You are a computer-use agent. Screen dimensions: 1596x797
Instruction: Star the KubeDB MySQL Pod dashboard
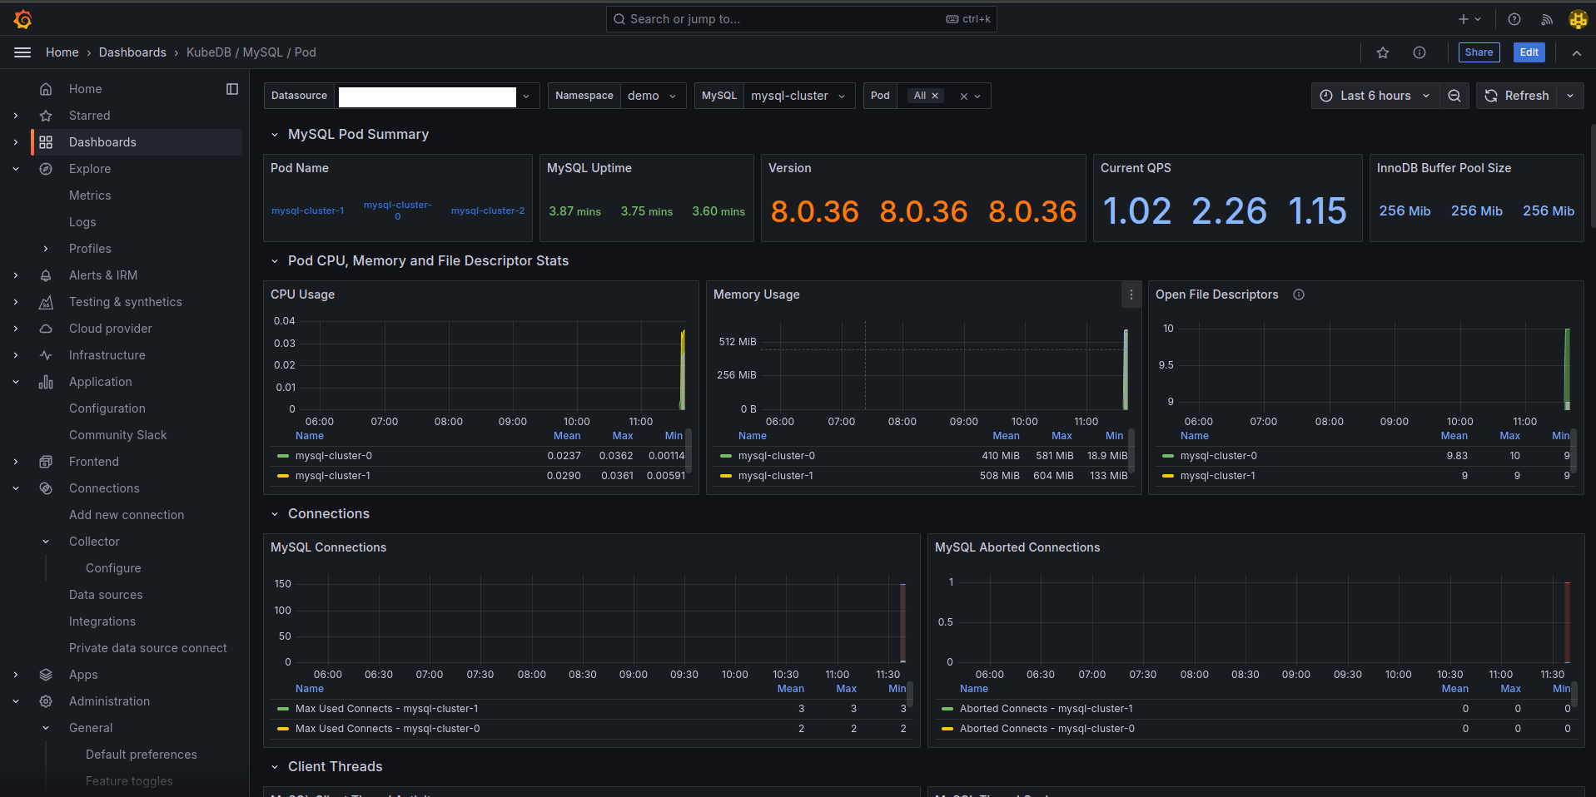coord(1382,52)
